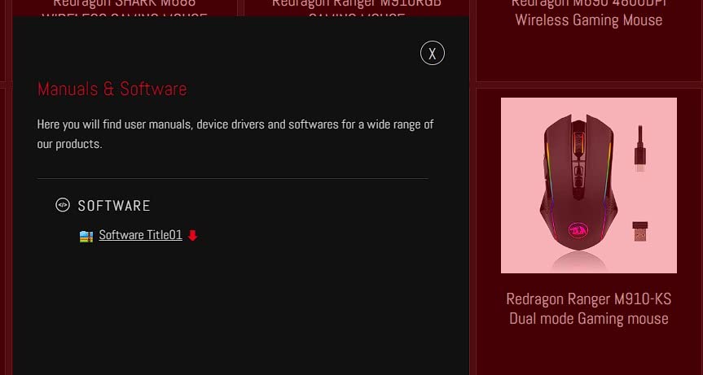Click the zip archive icon beside Software Title01
This screenshot has height=375, width=703.
point(86,236)
